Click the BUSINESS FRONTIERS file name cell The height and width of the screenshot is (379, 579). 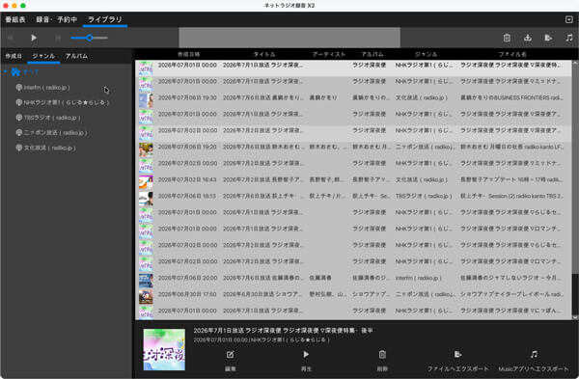(511, 97)
